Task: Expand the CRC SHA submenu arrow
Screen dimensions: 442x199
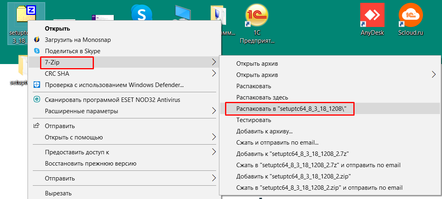Action: tap(214, 74)
